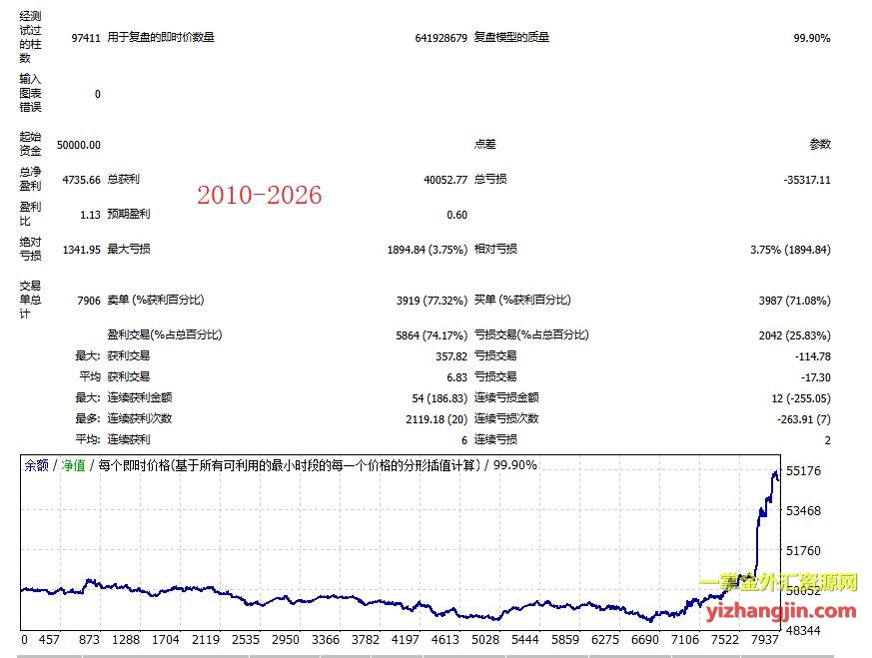Click the red 2010-2026 date range text
This screenshot has width=872, height=658.
tap(259, 196)
